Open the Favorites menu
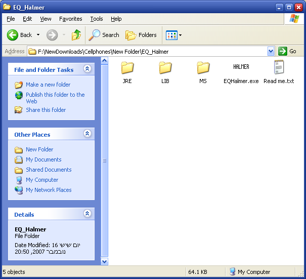 [x=70, y=19]
